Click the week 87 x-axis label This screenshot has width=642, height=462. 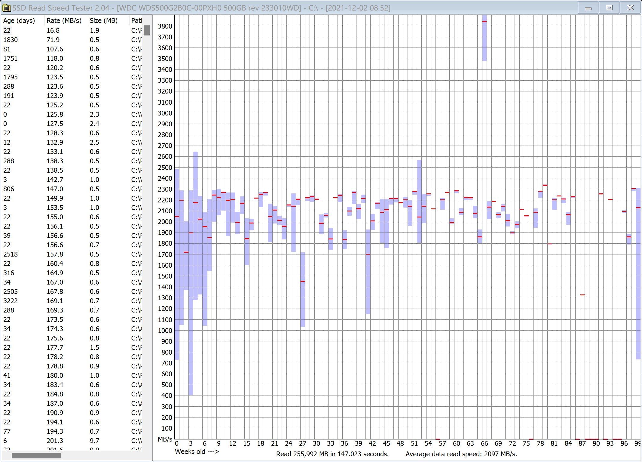click(x=582, y=443)
